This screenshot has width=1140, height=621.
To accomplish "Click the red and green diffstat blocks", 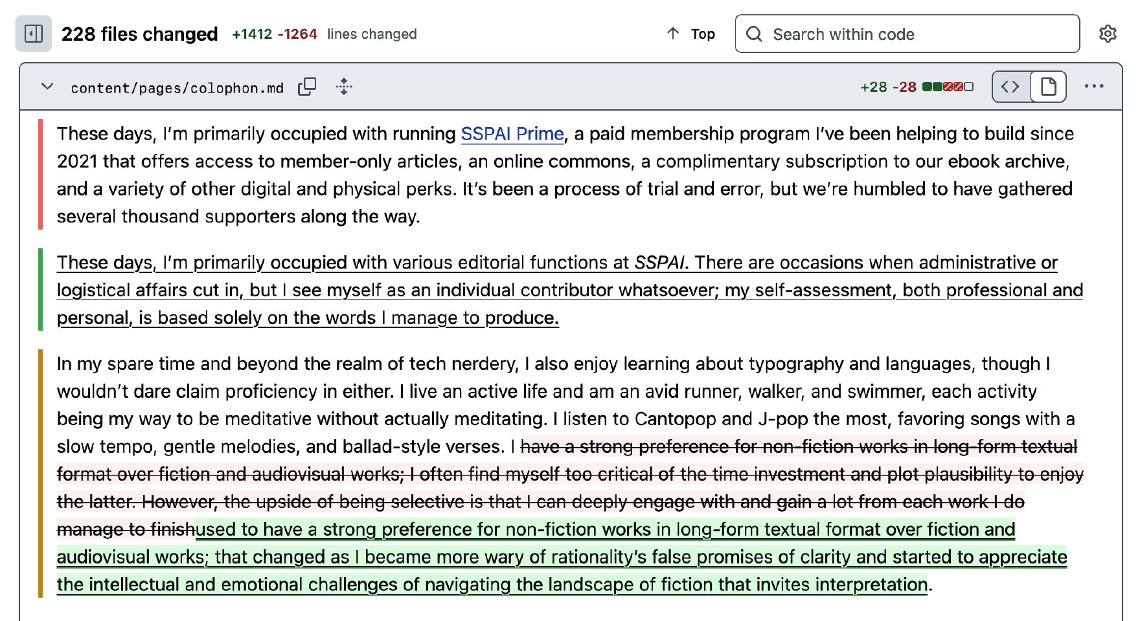I will click(x=948, y=87).
